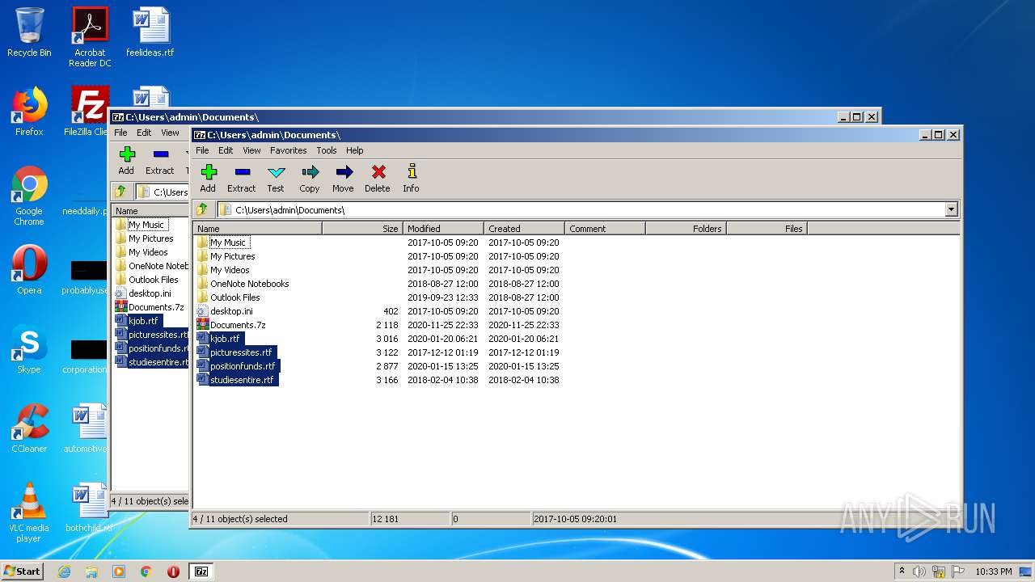Sort by Size column
This screenshot has width=1035, height=582.
[362, 229]
